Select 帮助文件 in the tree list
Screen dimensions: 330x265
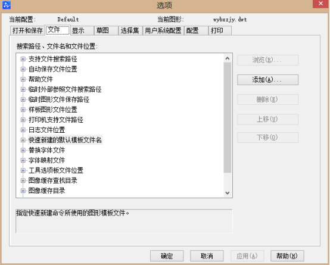point(41,79)
